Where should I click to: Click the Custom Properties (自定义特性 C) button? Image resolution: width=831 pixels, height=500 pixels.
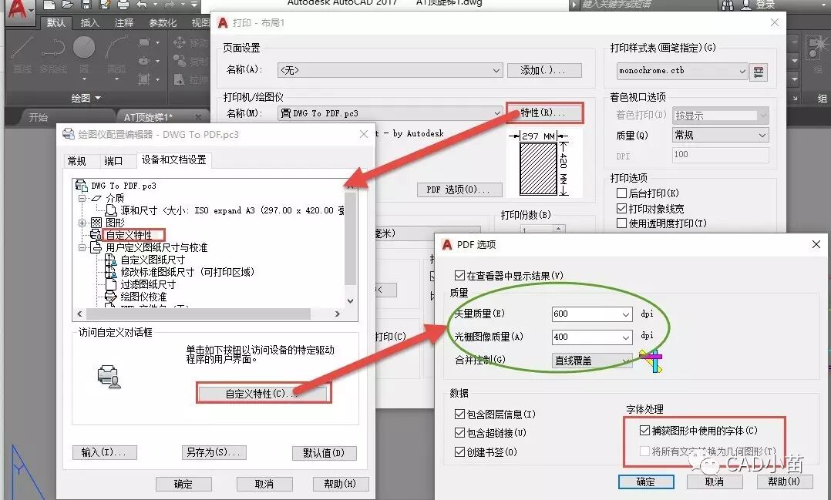click(264, 394)
